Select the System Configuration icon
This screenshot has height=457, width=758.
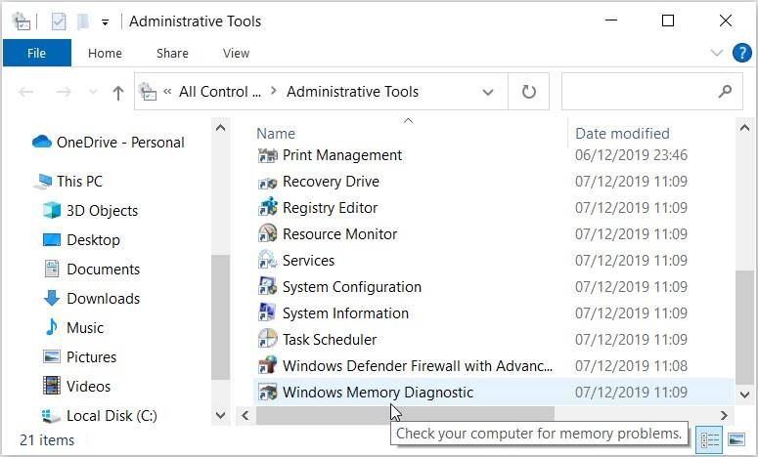267,287
